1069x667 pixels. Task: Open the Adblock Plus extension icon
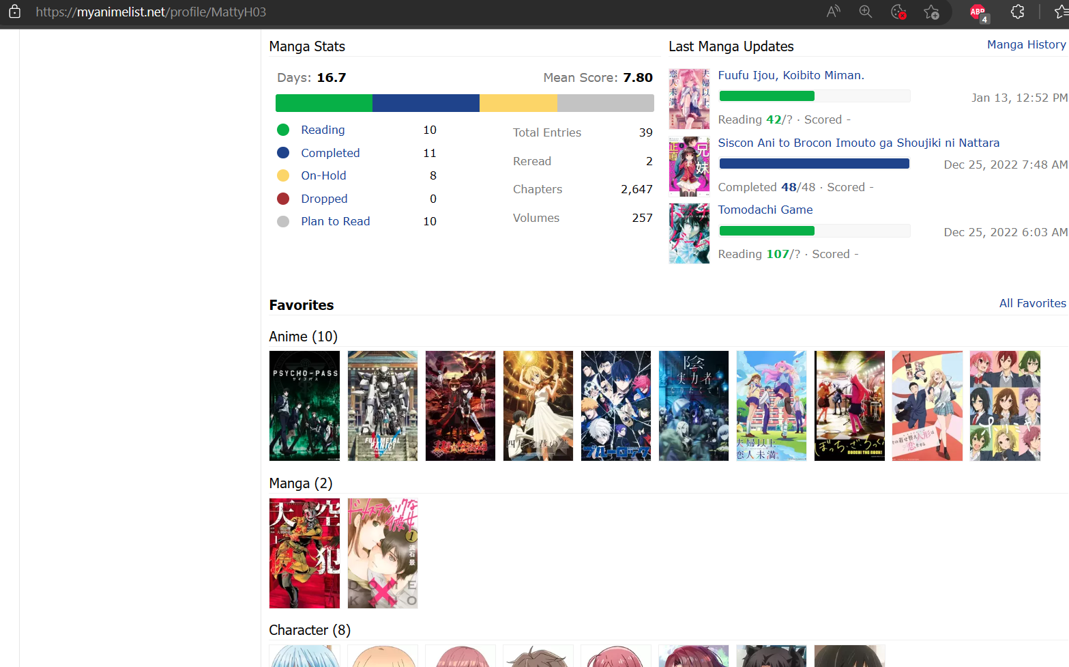click(978, 12)
